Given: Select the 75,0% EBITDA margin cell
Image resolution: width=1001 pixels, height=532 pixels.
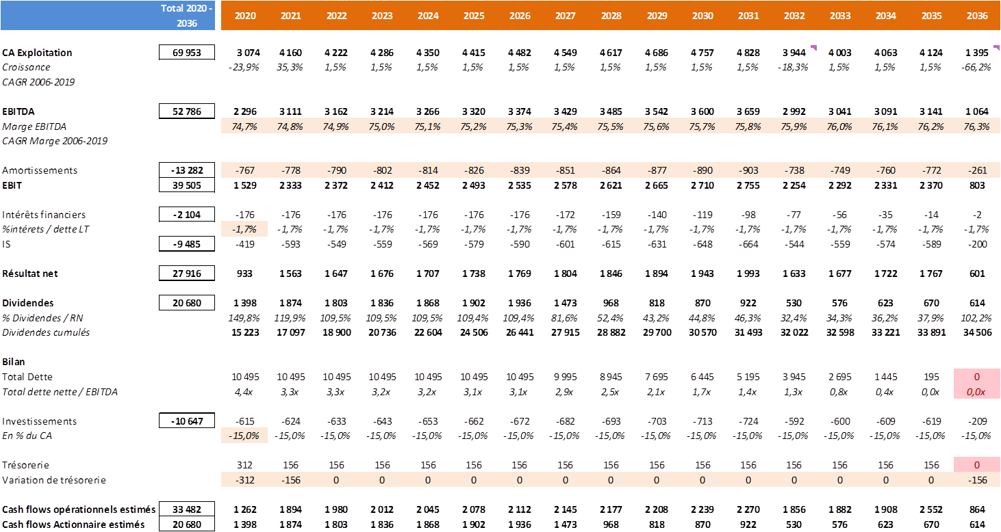Looking at the screenshot, I should (x=382, y=126).
